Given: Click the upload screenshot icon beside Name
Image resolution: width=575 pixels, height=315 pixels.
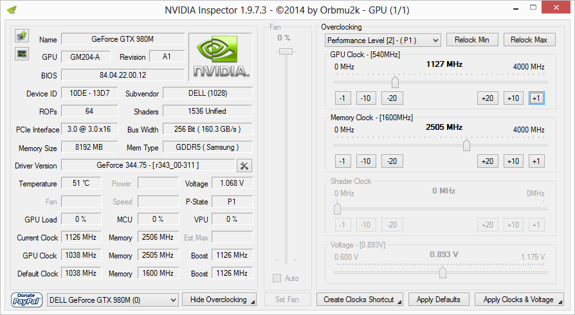Looking at the screenshot, I should pos(22,35).
